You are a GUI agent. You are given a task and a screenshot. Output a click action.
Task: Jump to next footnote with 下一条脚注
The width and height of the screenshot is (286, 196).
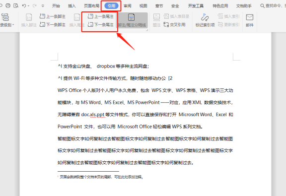click(52, 24)
